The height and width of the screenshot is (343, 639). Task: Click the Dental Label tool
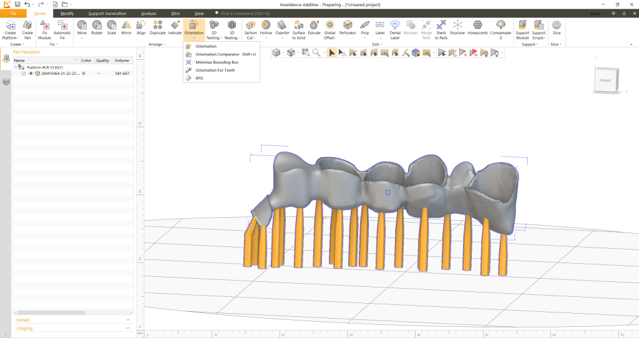395,27
